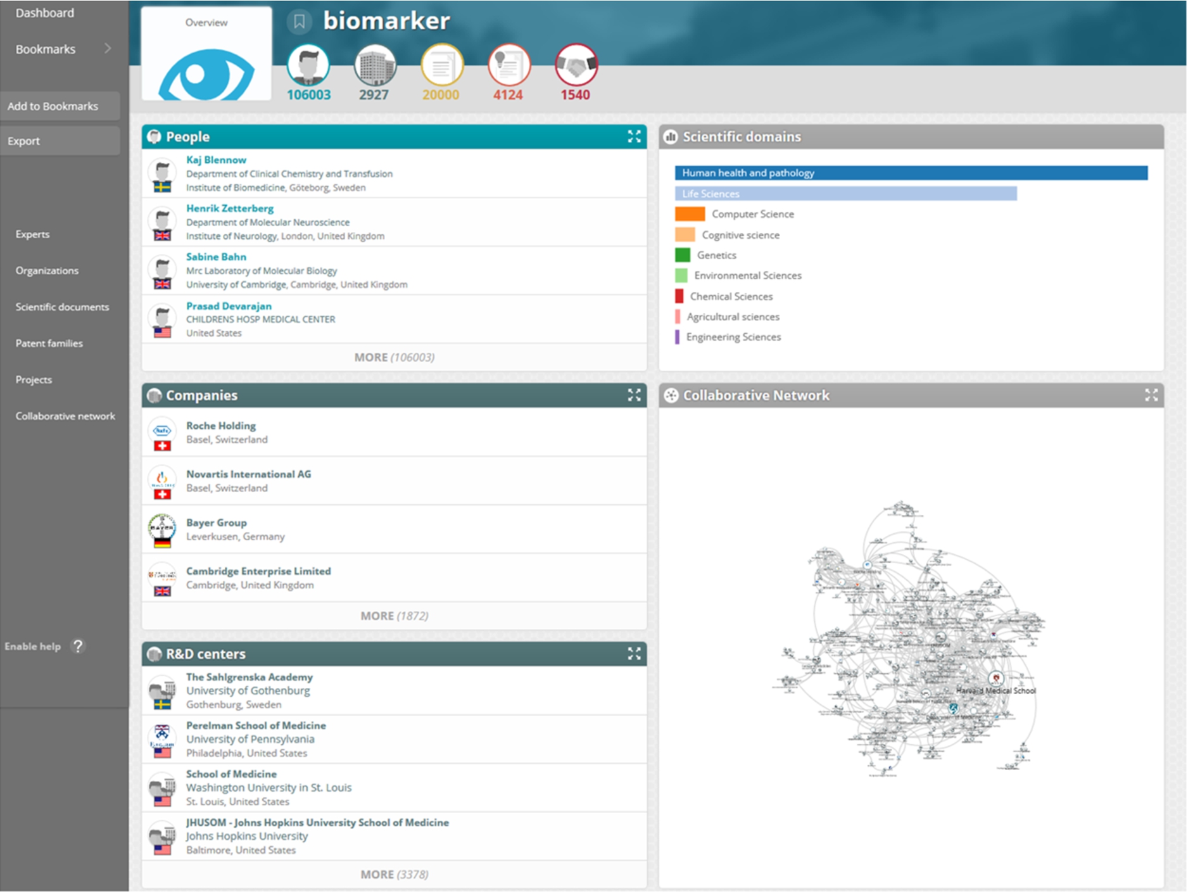Click the JHUSOM building icon
1188x893 pixels.
point(162,837)
